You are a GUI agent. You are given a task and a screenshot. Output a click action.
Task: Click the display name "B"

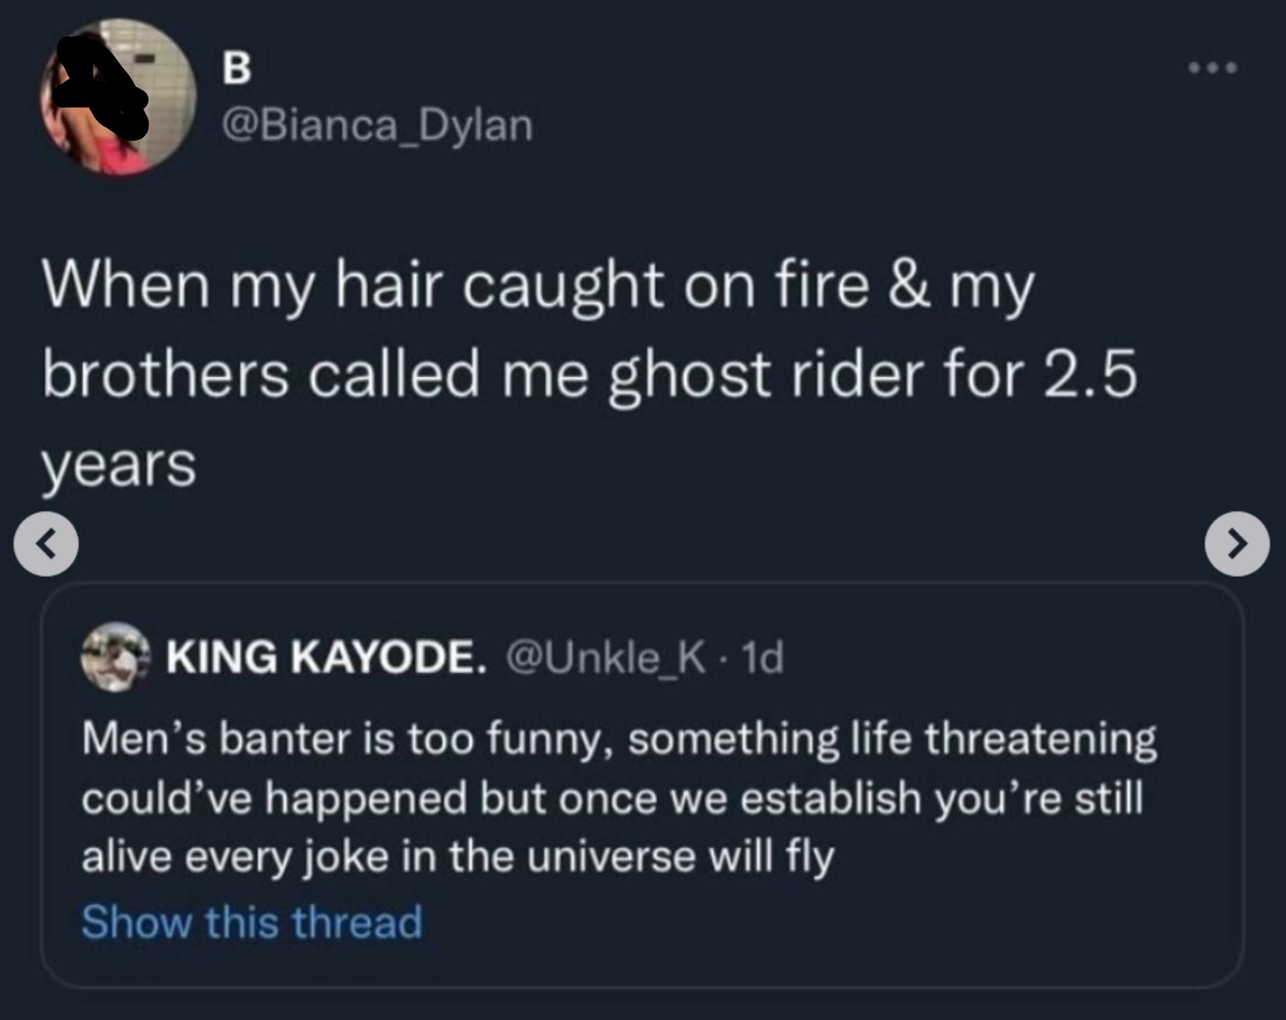tap(237, 69)
